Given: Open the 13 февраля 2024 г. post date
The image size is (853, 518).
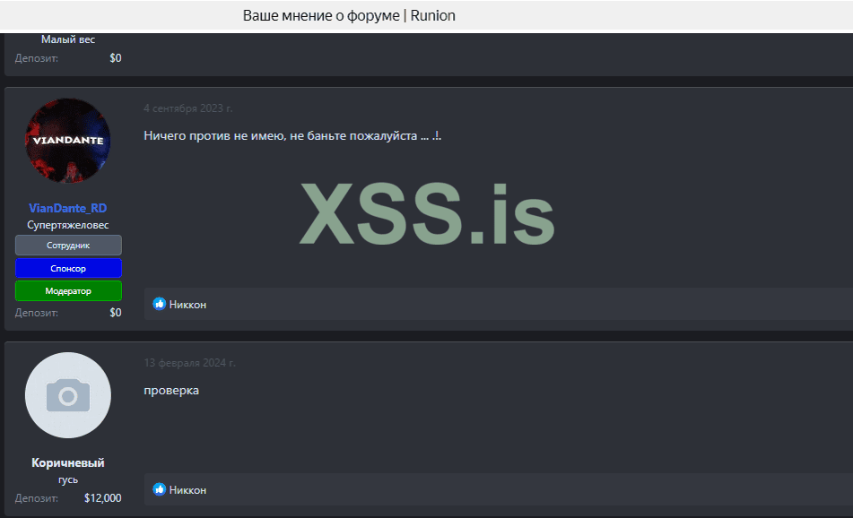Looking at the screenshot, I should (x=190, y=363).
